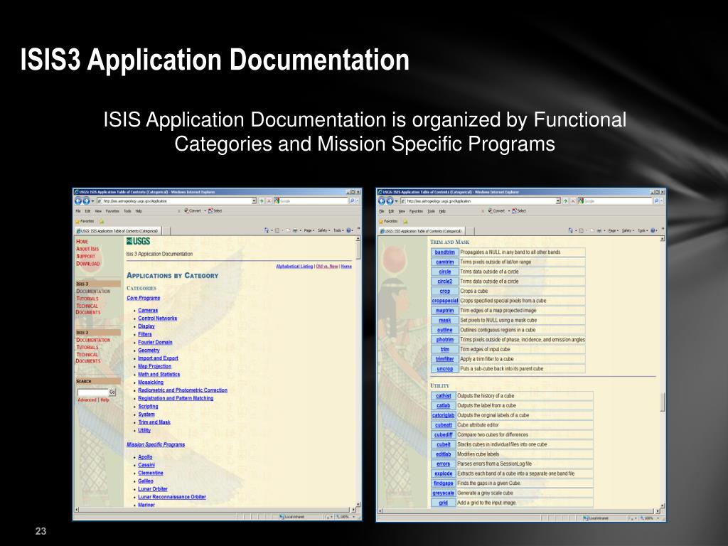728x546 pixels.
Task: Click the Forward arrow in the Trim and Mask window
Action: pyautogui.click(x=391, y=201)
